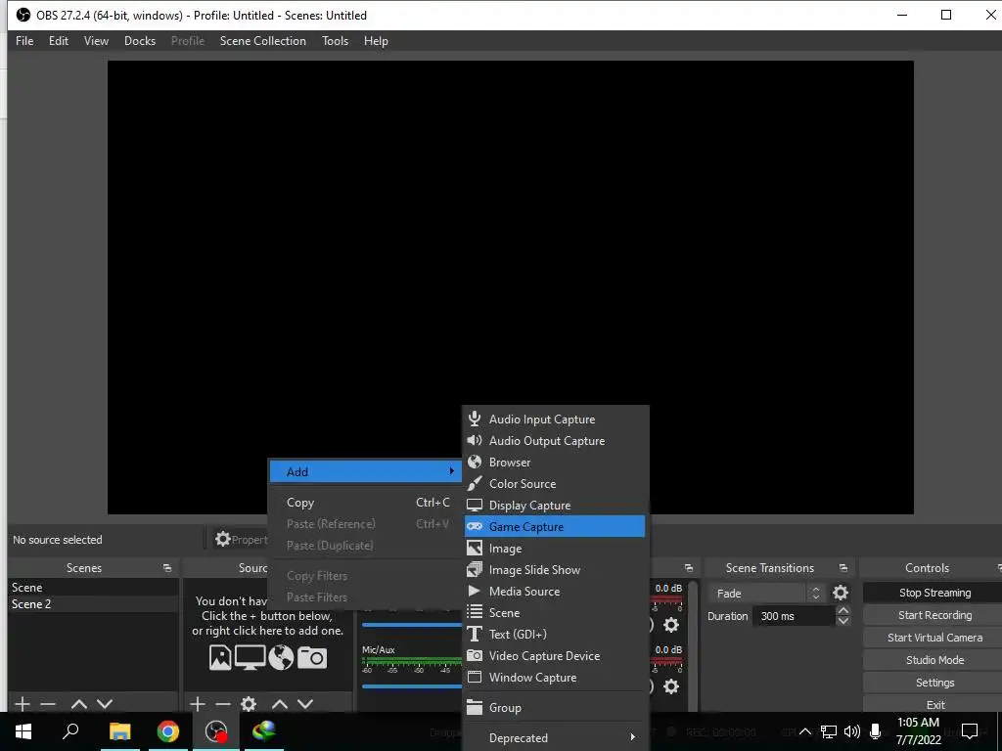Edit the Duration 300 ms field

pyautogui.click(x=794, y=616)
